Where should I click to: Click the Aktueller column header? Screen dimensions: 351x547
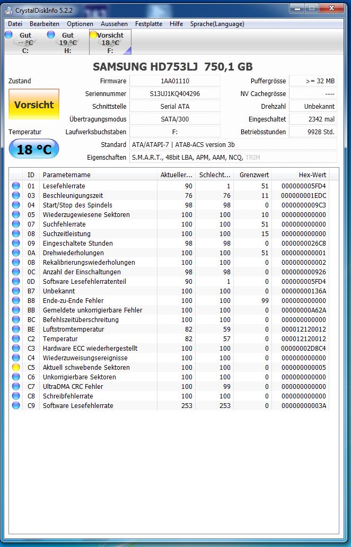[x=177, y=175]
